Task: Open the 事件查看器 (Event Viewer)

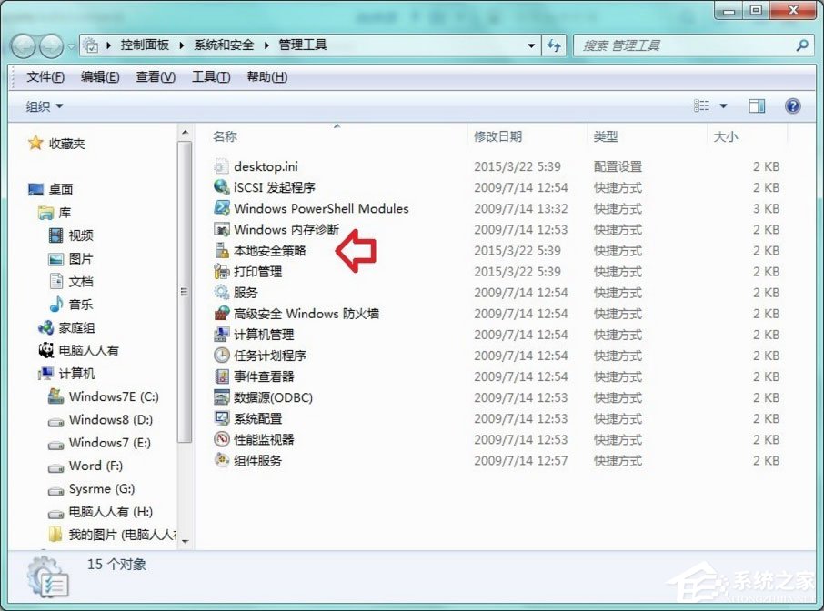Action: point(265,376)
